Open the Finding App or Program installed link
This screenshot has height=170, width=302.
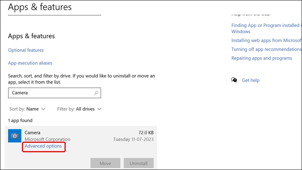click(x=267, y=28)
